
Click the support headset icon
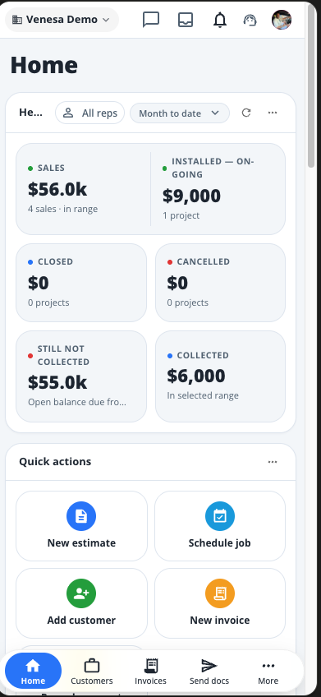tap(250, 20)
